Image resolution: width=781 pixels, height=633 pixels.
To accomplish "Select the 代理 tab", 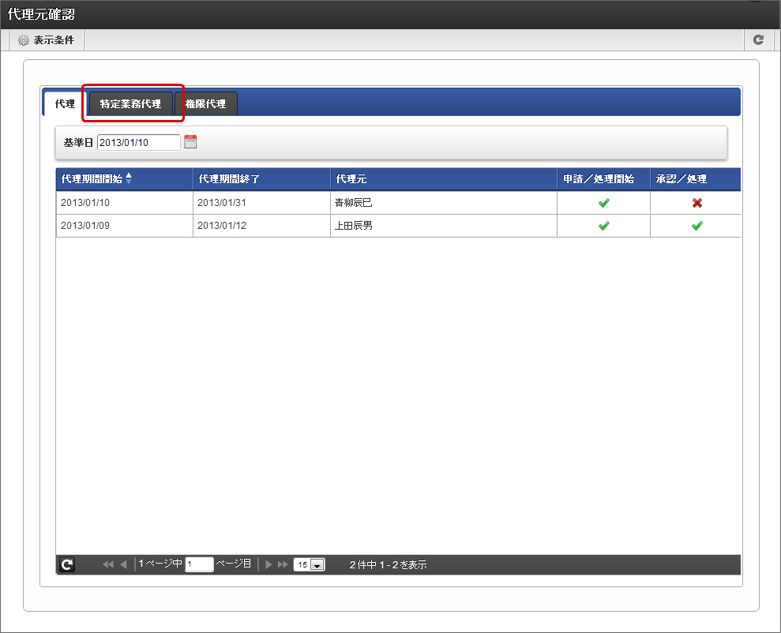I will pos(65,104).
